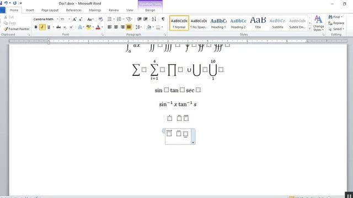Expand the Styles gallery More arrow
The width and height of the screenshot is (353, 198).
[309, 29]
